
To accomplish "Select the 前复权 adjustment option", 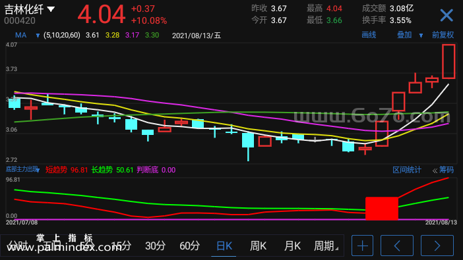I will [x=443, y=35].
